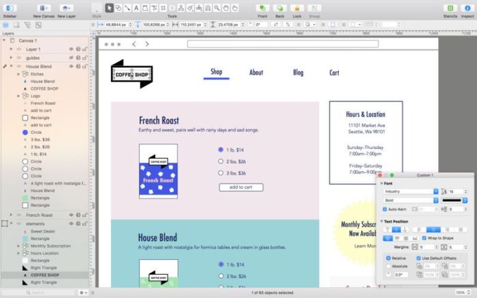477x298 pixels.
Task: Toggle the Sidebar button
Action: pos(10,8)
